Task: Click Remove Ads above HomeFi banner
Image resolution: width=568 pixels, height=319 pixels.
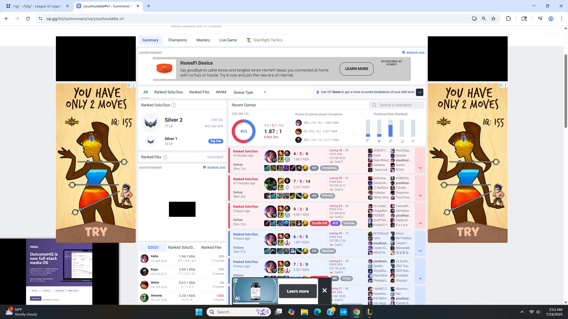Action: coord(413,53)
